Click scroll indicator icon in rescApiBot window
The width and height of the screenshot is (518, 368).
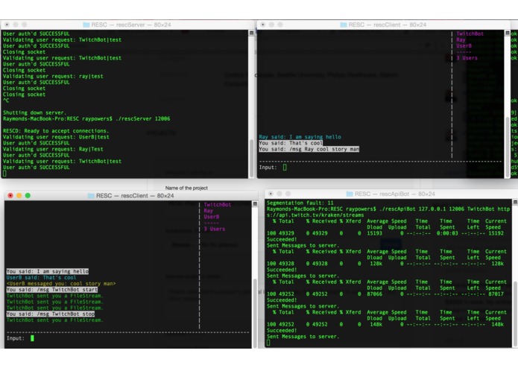pyautogui.click(x=515, y=202)
